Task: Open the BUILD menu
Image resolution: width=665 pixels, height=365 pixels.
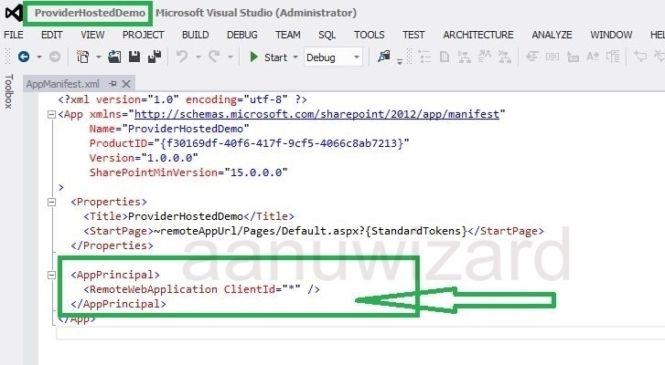Action: pyautogui.click(x=195, y=35)
